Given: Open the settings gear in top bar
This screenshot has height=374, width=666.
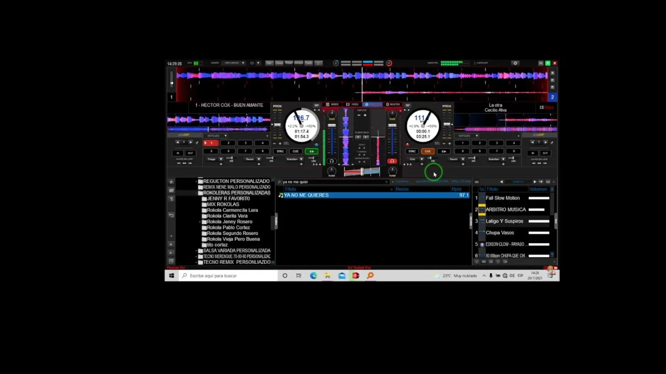Looking at the screenshot, I should click(515, 63).
